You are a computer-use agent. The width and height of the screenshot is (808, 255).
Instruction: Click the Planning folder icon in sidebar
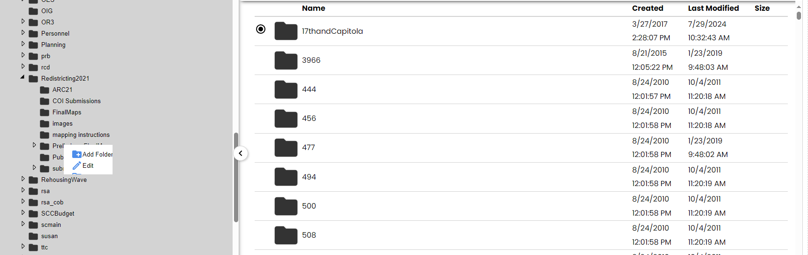click(33, 45)
